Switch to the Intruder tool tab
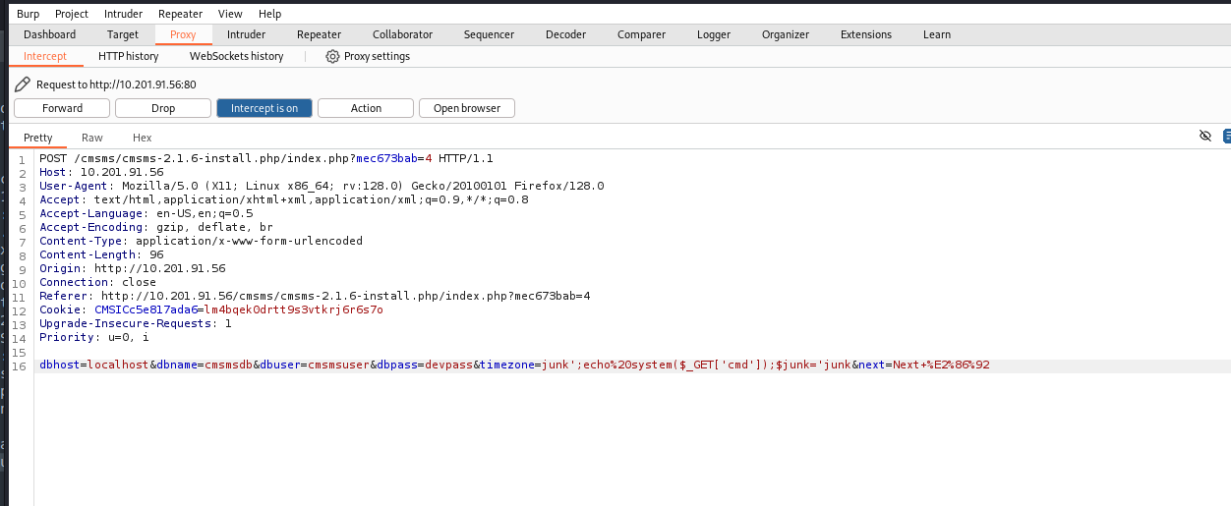This screenshot has width=1231, height=506. click(246, 34)
